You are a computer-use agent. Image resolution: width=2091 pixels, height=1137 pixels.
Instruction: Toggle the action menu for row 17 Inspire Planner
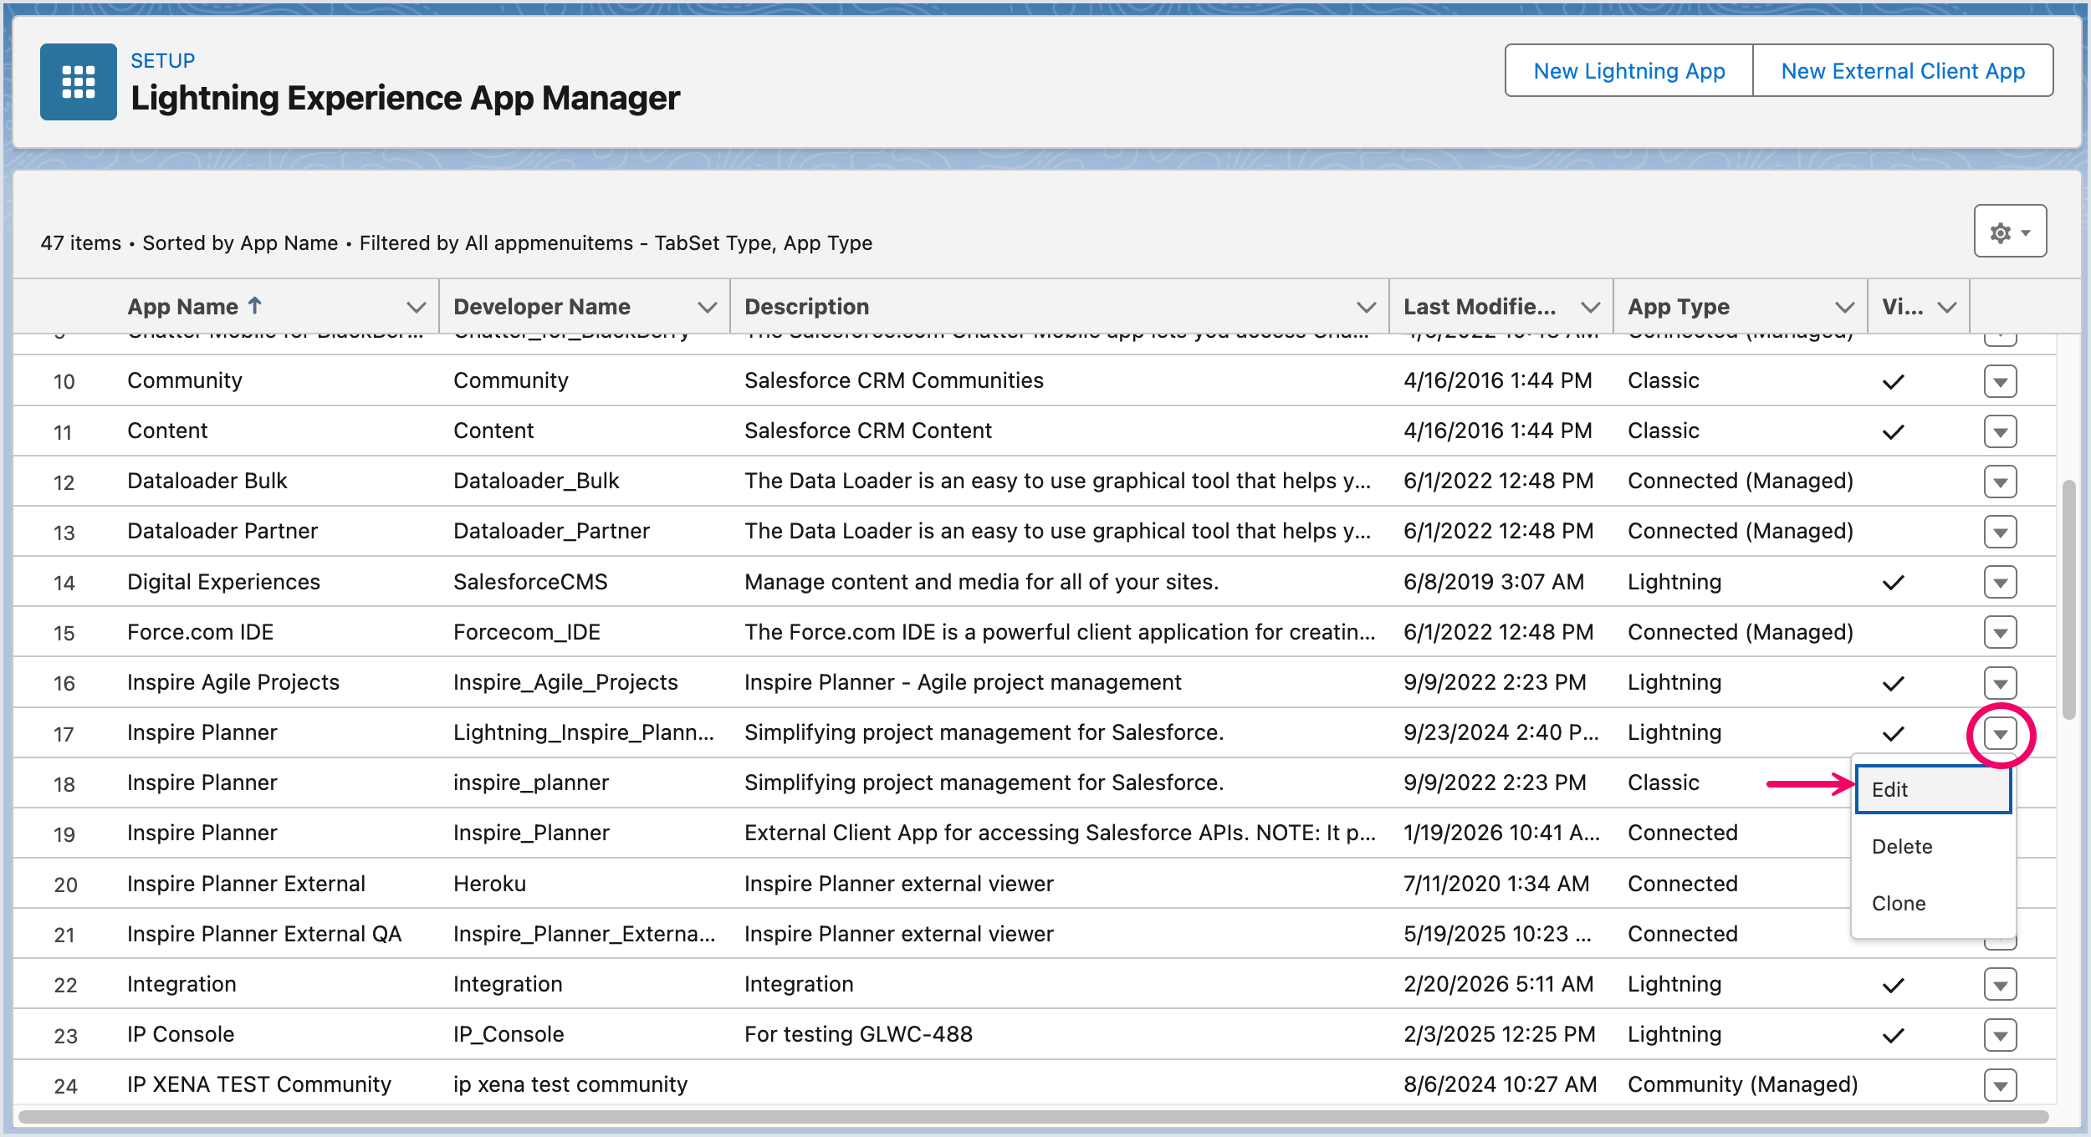tap(2000, 734)
